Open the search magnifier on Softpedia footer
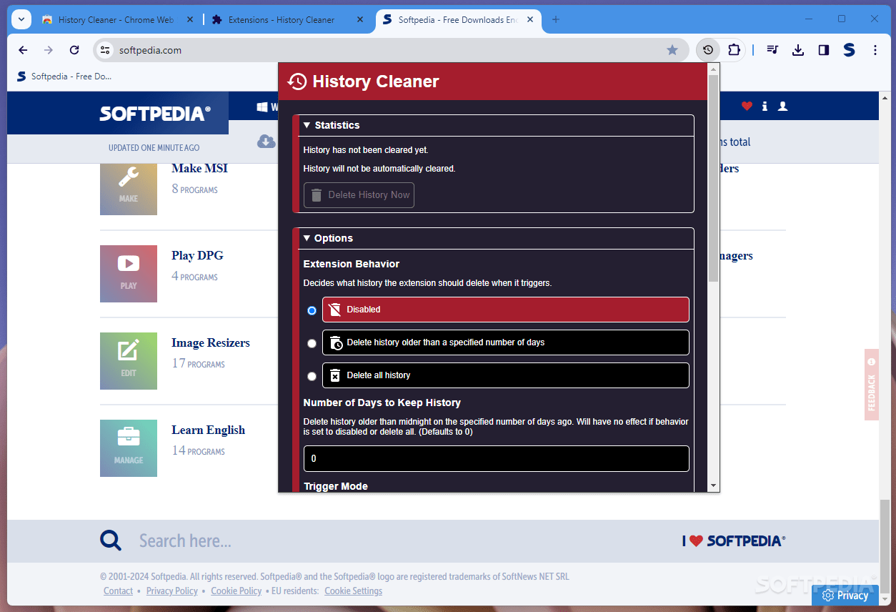Image resolution: width=896 pixels, height=612 pixels. pos(111,541)
